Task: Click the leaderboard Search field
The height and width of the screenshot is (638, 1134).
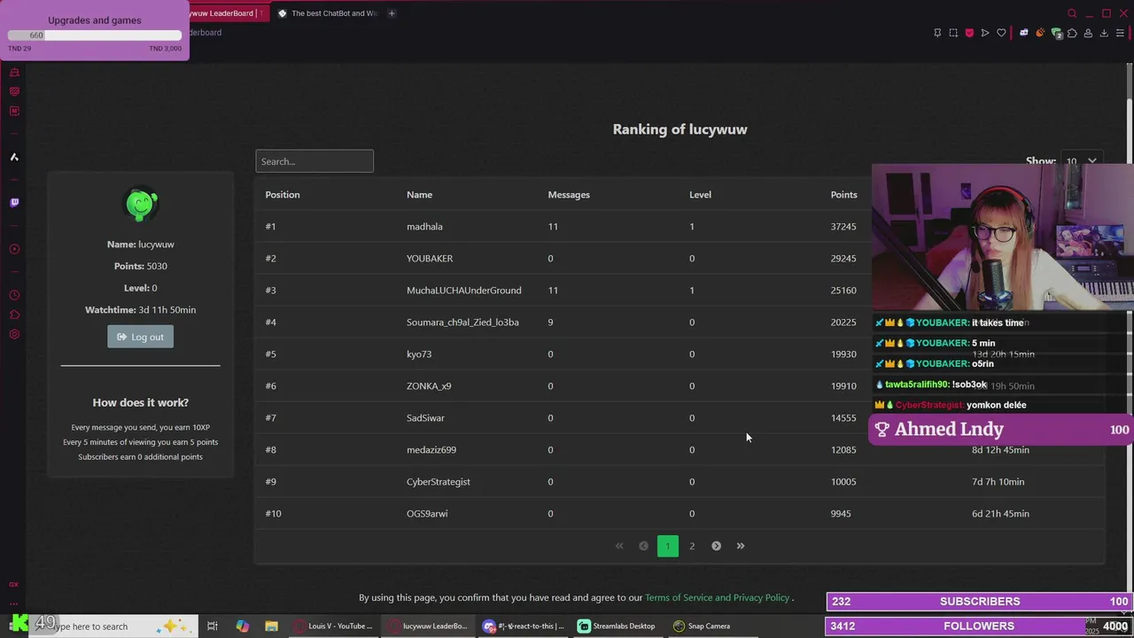Action: [315, 161]
